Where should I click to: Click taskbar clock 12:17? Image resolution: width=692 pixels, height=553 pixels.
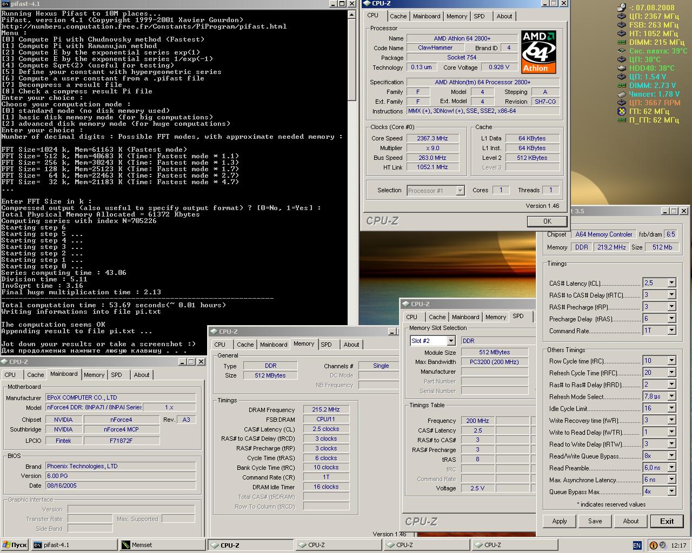click(678, 545)
